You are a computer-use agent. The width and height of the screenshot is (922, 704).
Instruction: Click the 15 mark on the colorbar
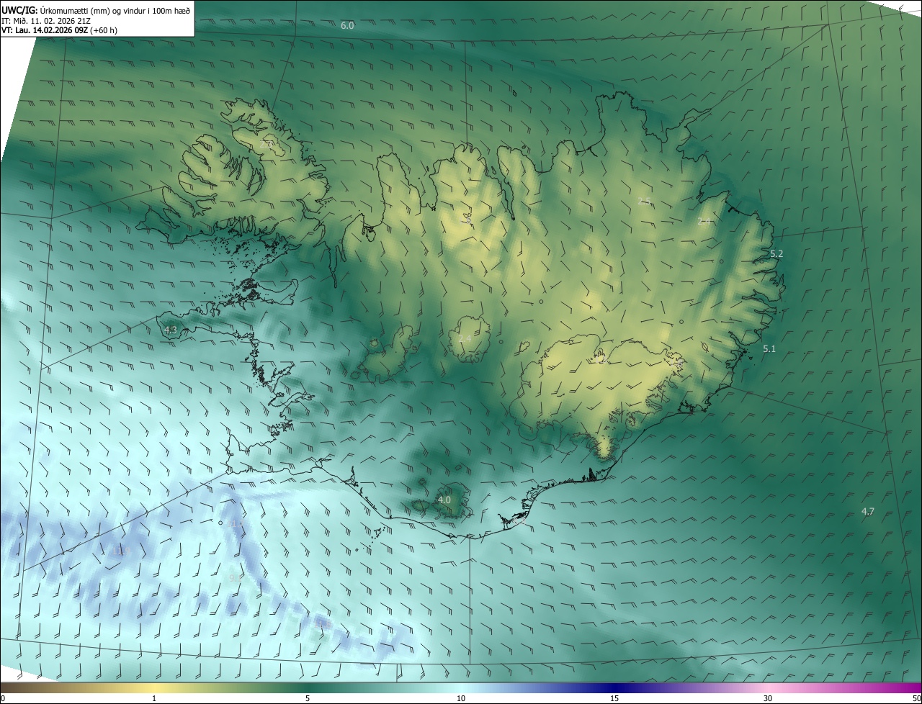click(614, 698)
